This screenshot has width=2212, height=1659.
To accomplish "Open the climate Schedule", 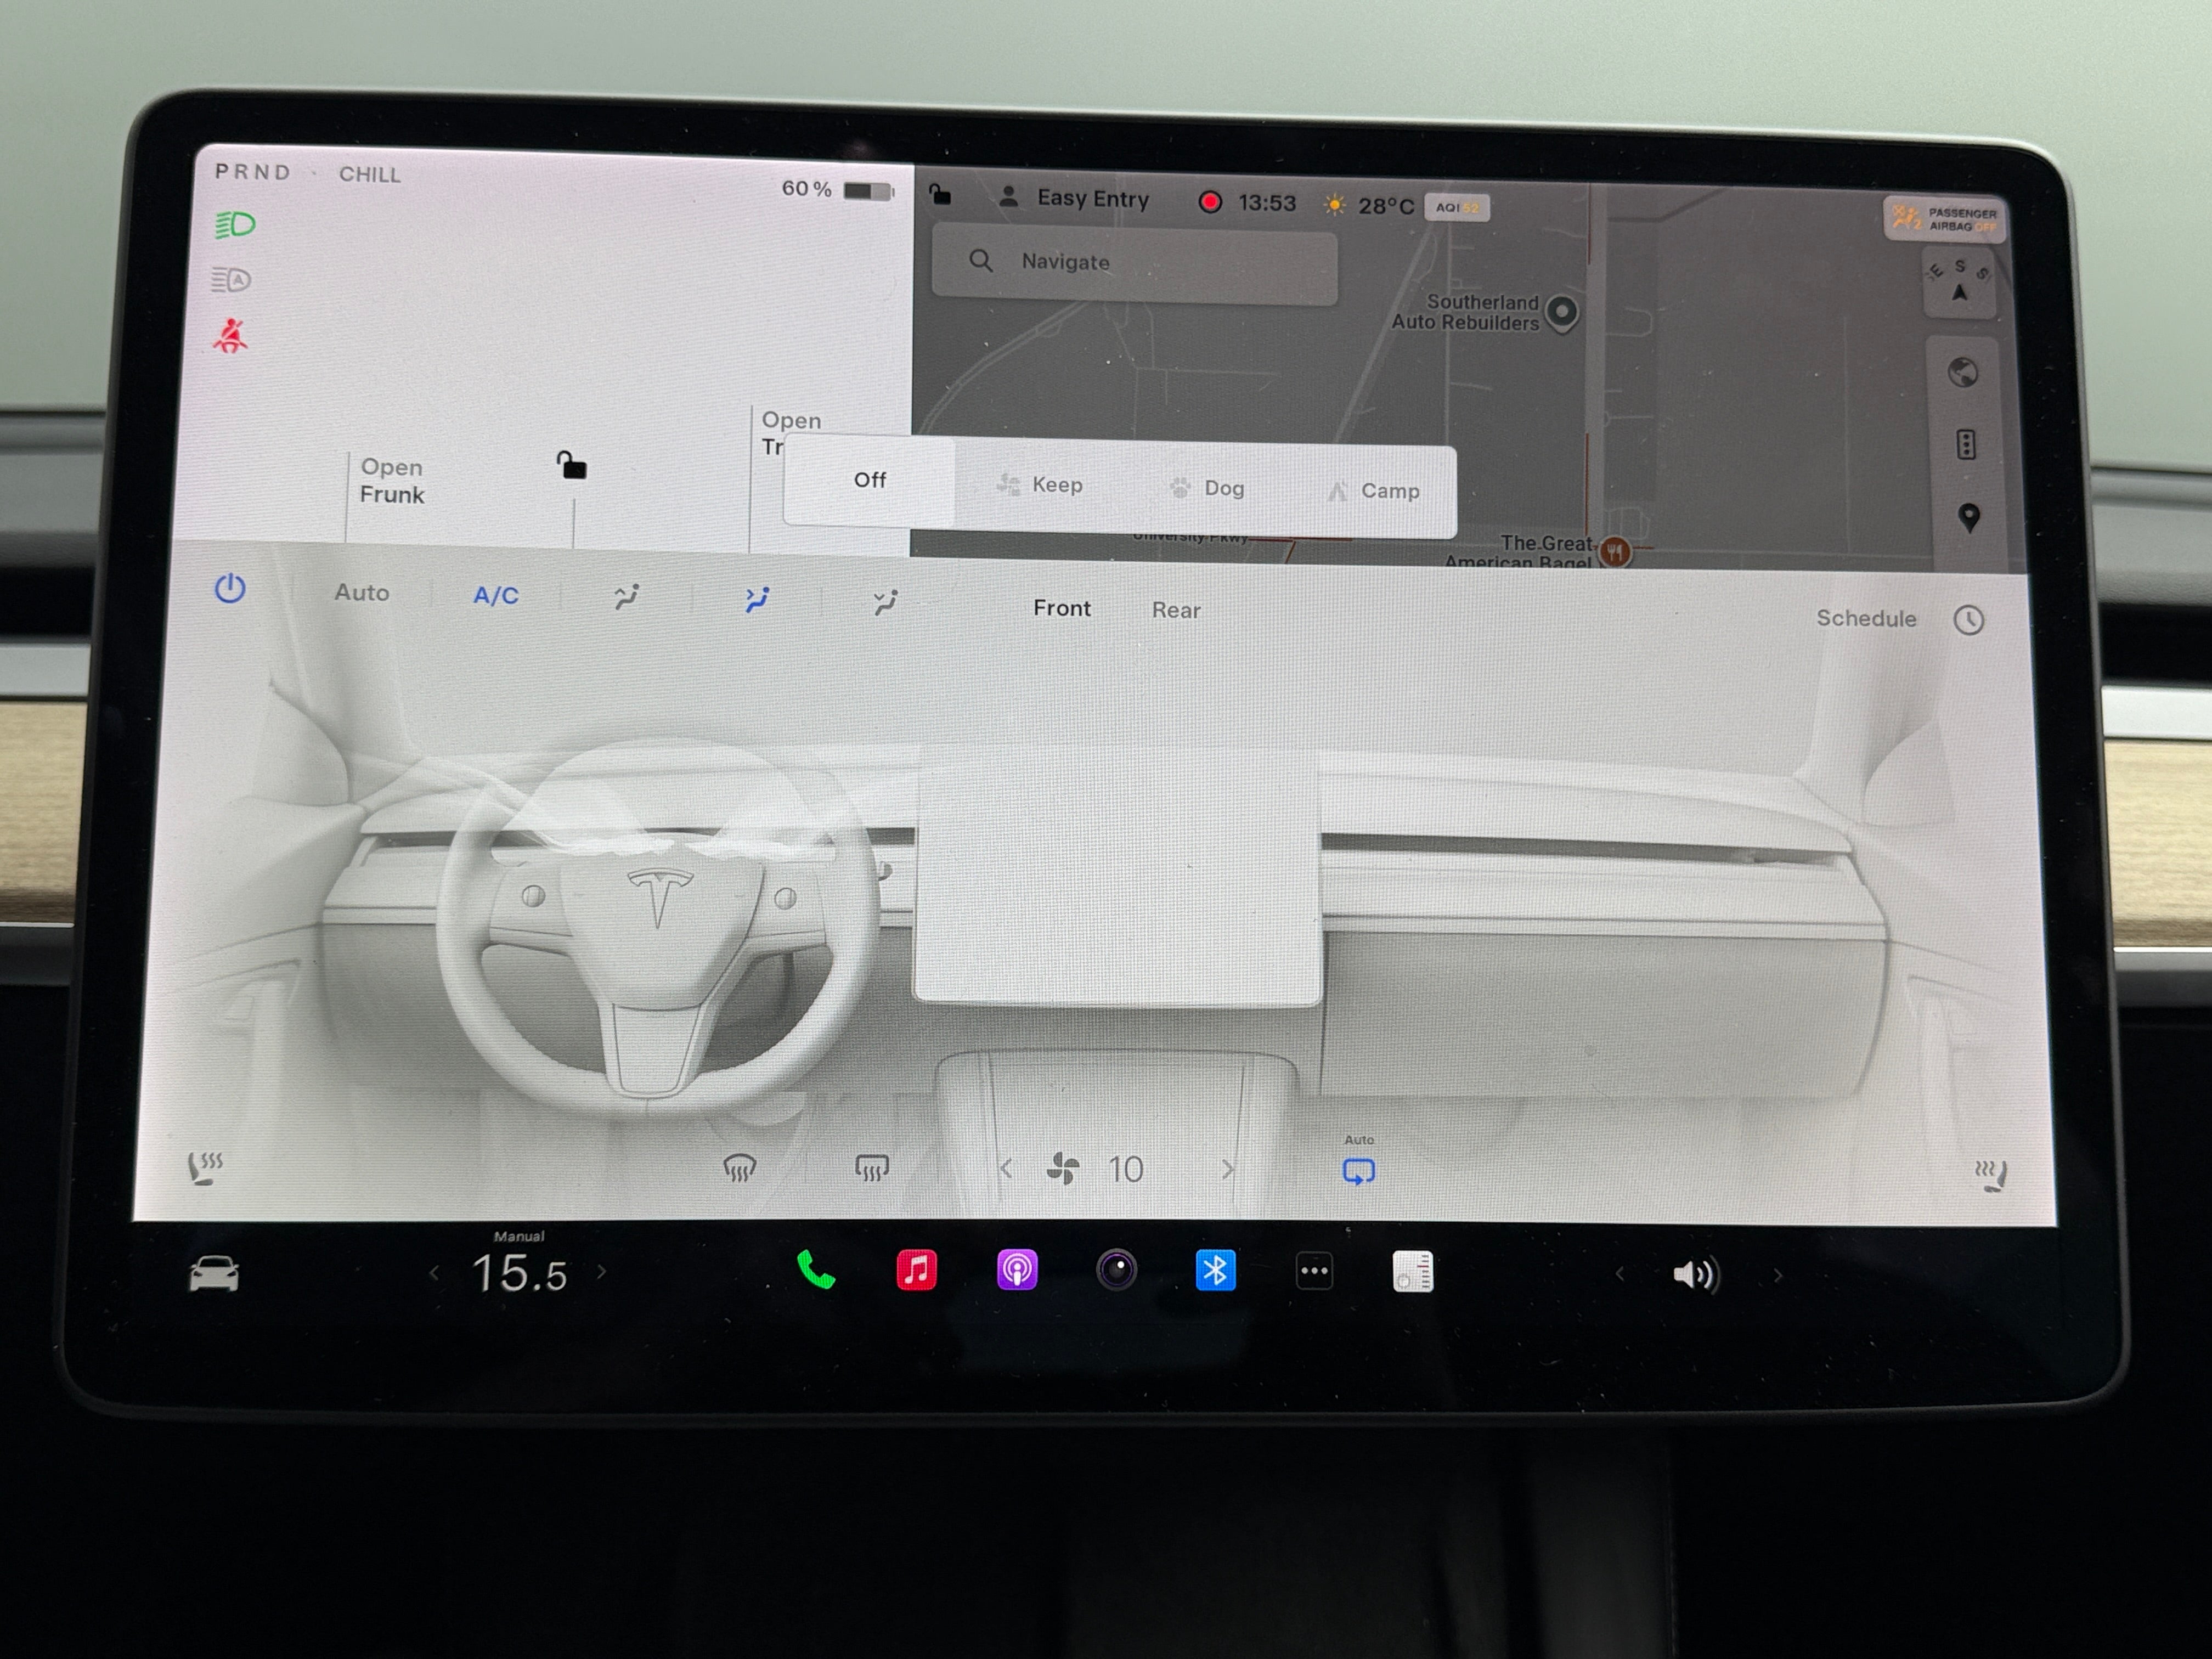I will pyautogui.click(x=1866, y=619).
